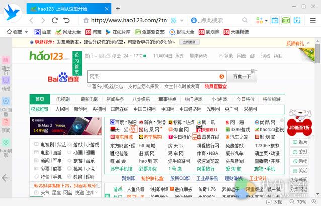Select the 最新电影 navigation tab
Viewport: 321px width, 206px height.
point(89,99)
